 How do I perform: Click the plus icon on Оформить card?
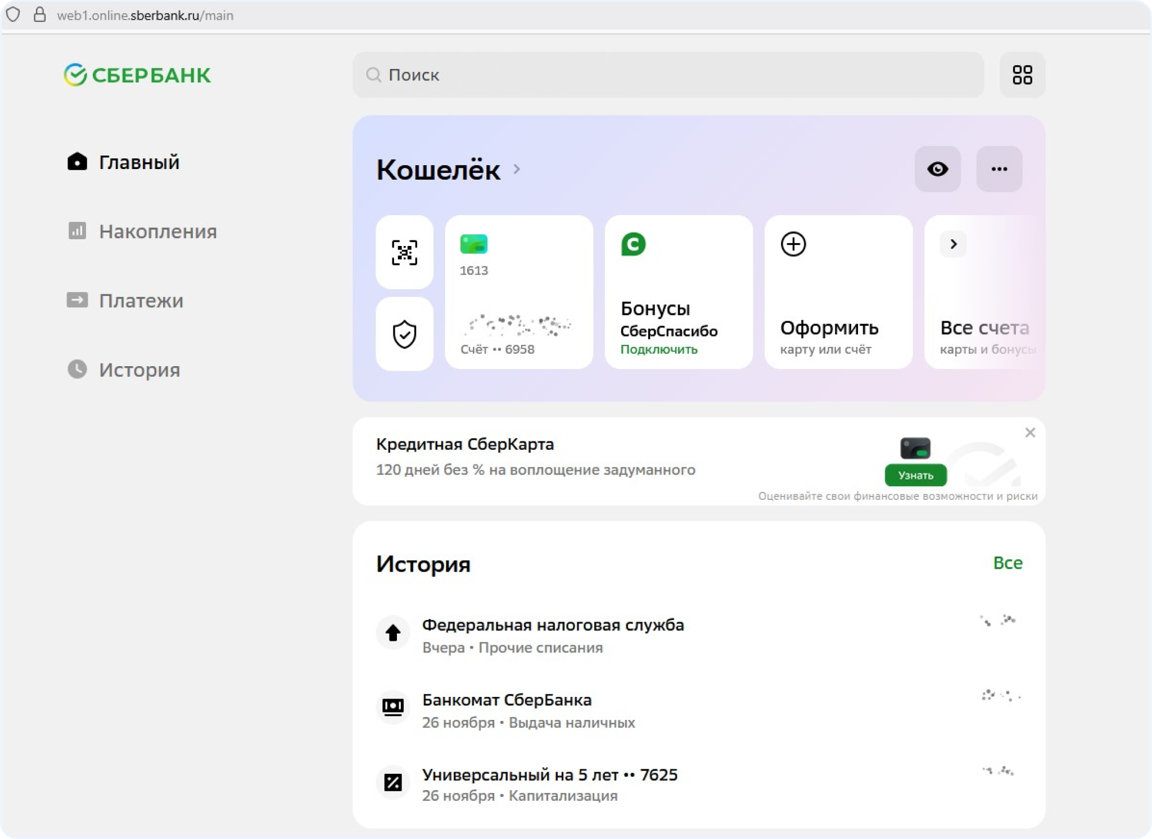tap(793, 244)
